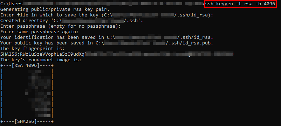Click the 'Generating public/private rsa key pair.' line

55,9
